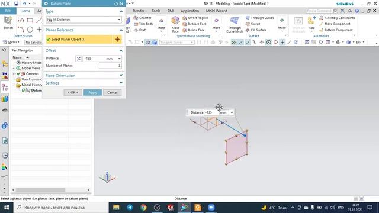
Task: Open Telegram from the taskbar
Action: pos(130,208)
